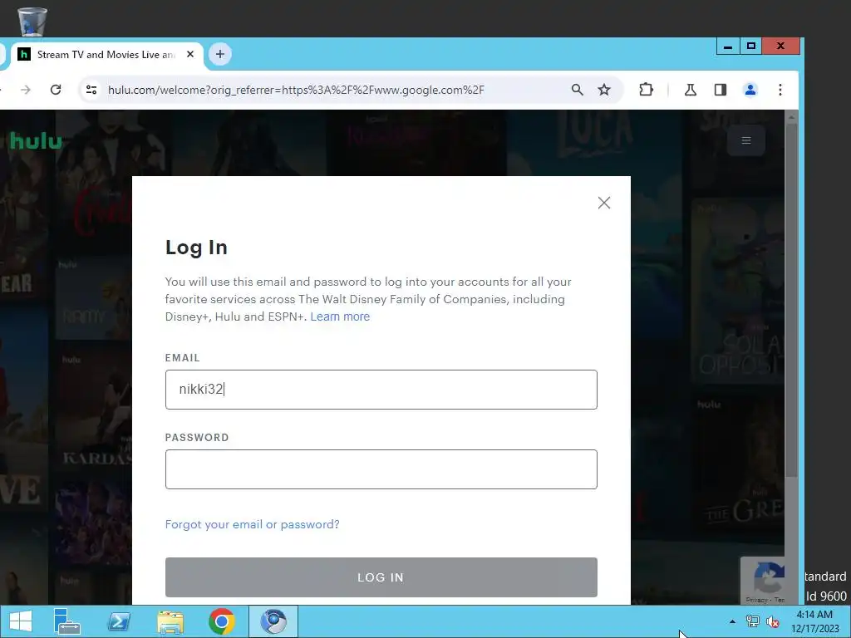The image size is (851, 638).
Task: Click the reCAPTCHA badge
Action: point(763,580)
